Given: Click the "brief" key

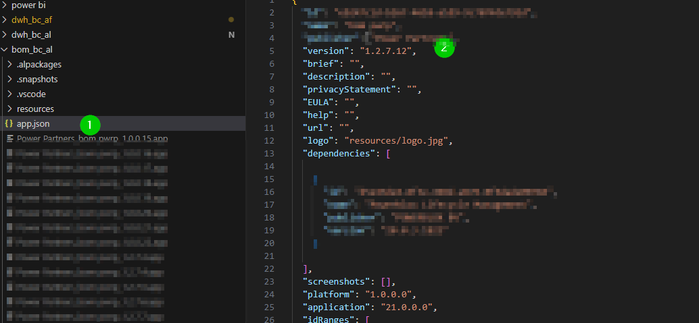Looking at the screenshot, I should (320, 63).
